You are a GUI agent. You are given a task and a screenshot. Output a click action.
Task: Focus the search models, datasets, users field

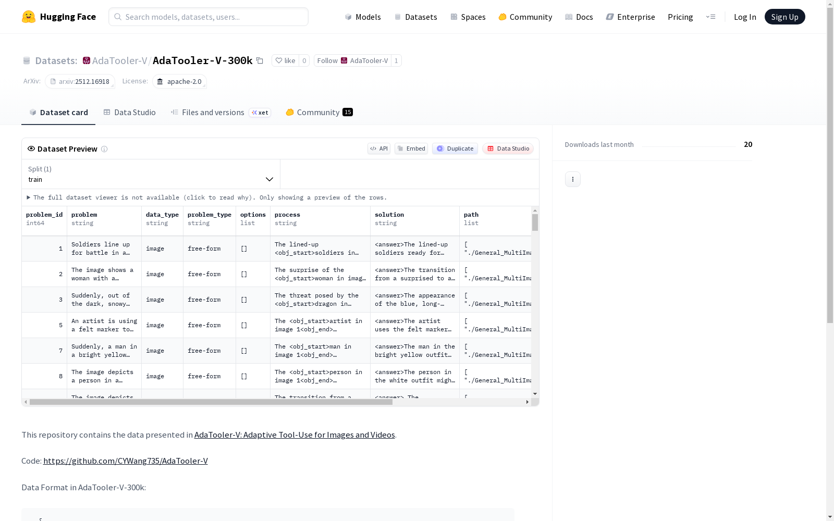point(208,17)
